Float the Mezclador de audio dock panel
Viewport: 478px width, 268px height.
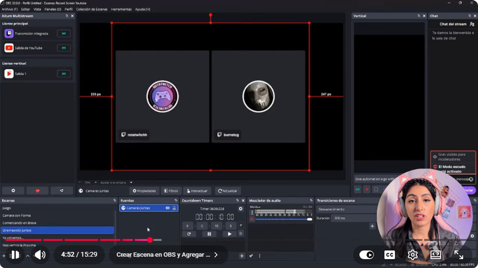(311, 201)
